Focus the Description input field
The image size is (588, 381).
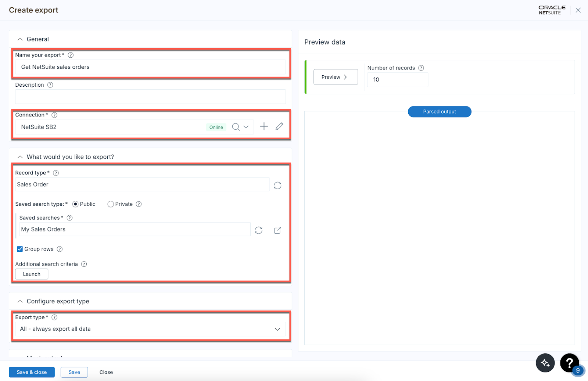click(x=150, y=97)
